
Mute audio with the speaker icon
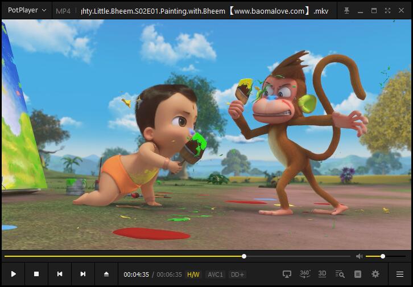pyautogui.click(x=359, y=256)
